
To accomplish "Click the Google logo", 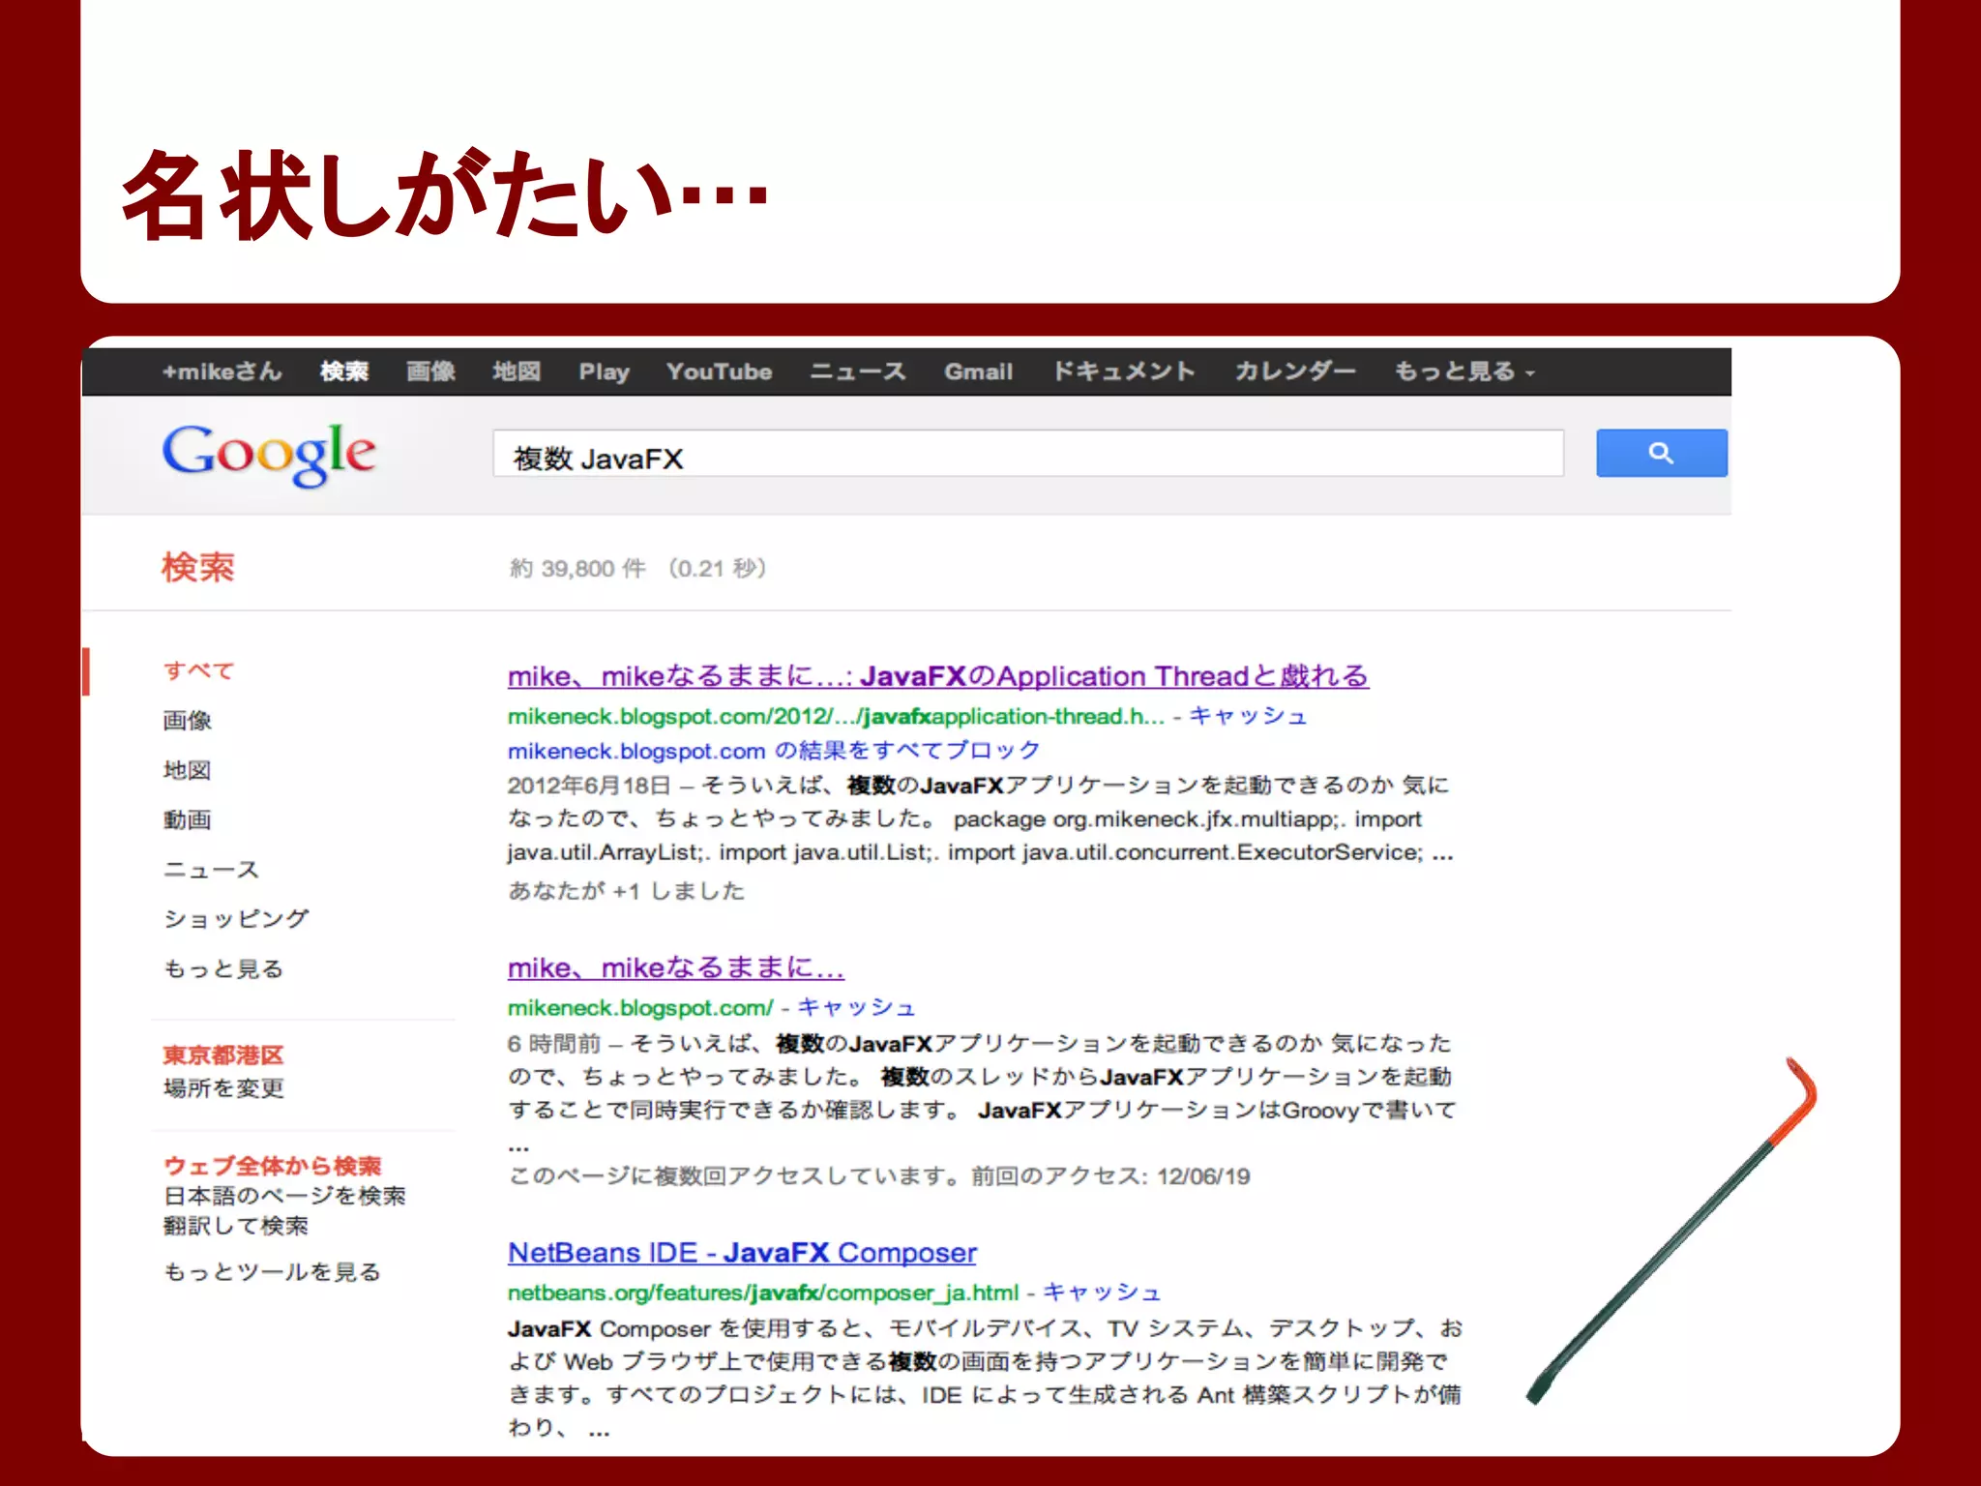I will click(x=268, y=454).
